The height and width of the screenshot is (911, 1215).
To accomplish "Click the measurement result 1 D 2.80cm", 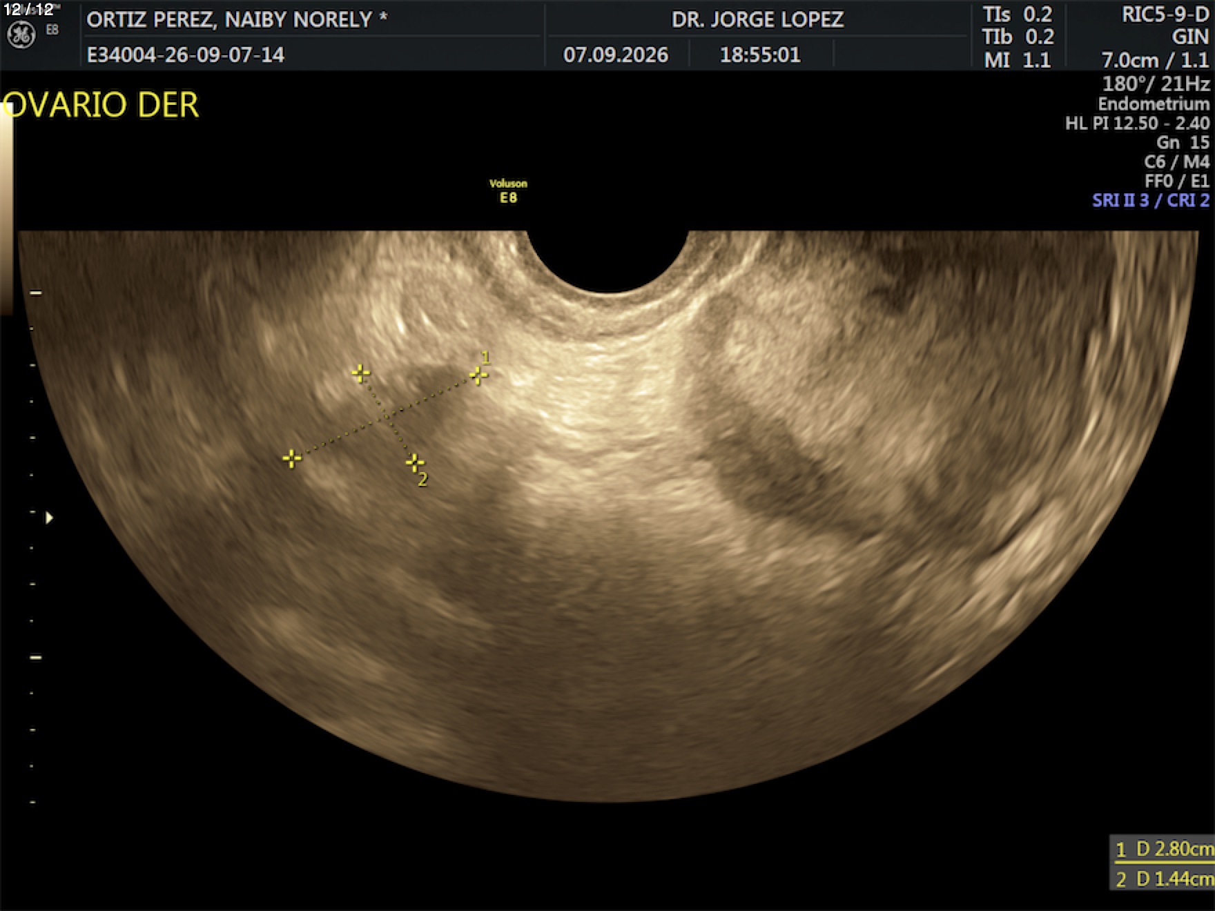I will tap(1164, 849).
